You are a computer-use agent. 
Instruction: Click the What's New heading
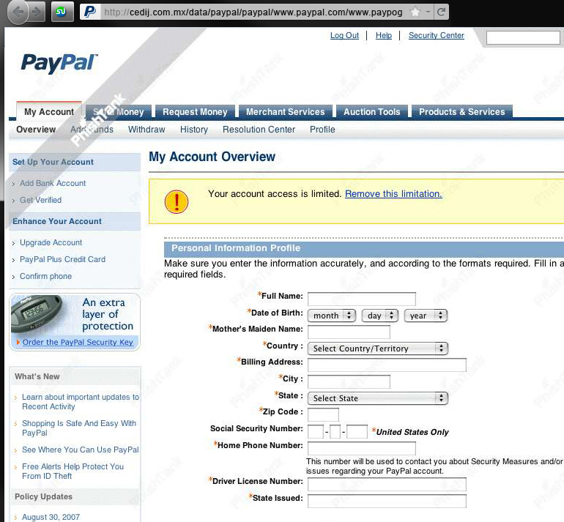[37, 376]
